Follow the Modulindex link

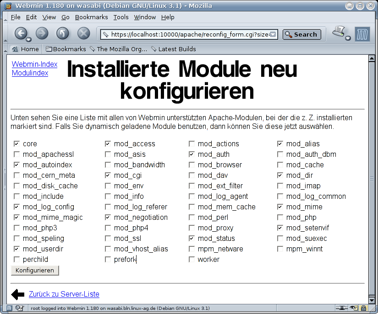point(30,73)
